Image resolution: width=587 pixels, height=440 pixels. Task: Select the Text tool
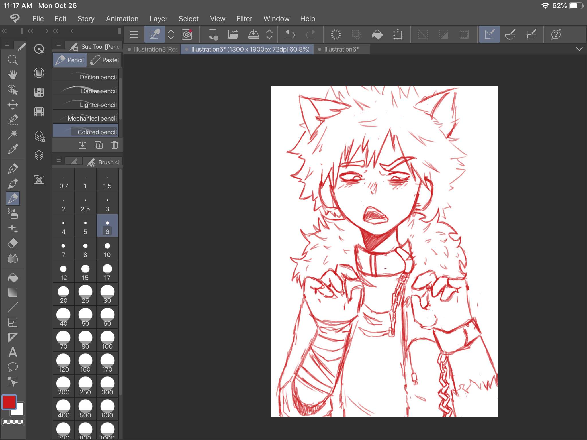point(13,352)
